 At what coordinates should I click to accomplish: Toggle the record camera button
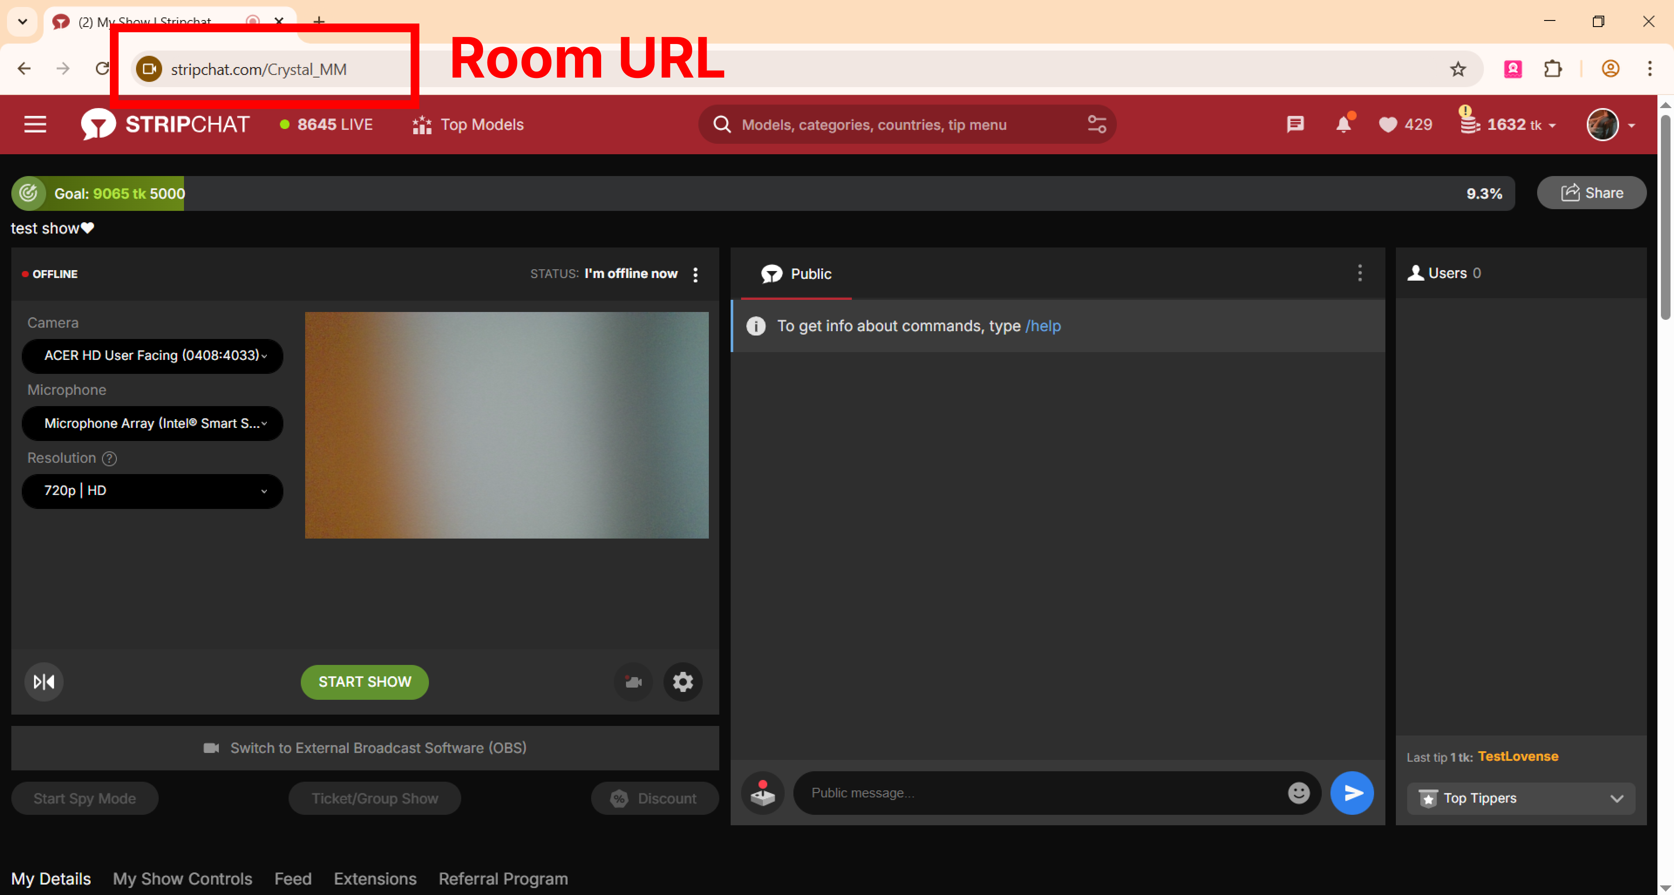(633, 681)
